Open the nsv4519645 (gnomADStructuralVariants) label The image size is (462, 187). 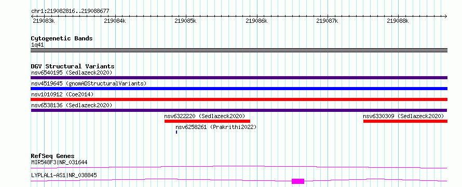tap(89, 83)
